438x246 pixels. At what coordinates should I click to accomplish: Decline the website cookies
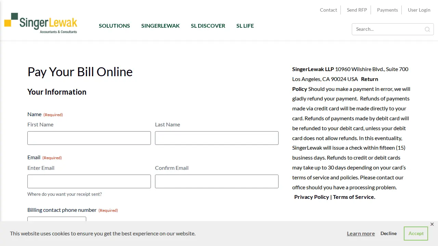(x=388, y=233)
